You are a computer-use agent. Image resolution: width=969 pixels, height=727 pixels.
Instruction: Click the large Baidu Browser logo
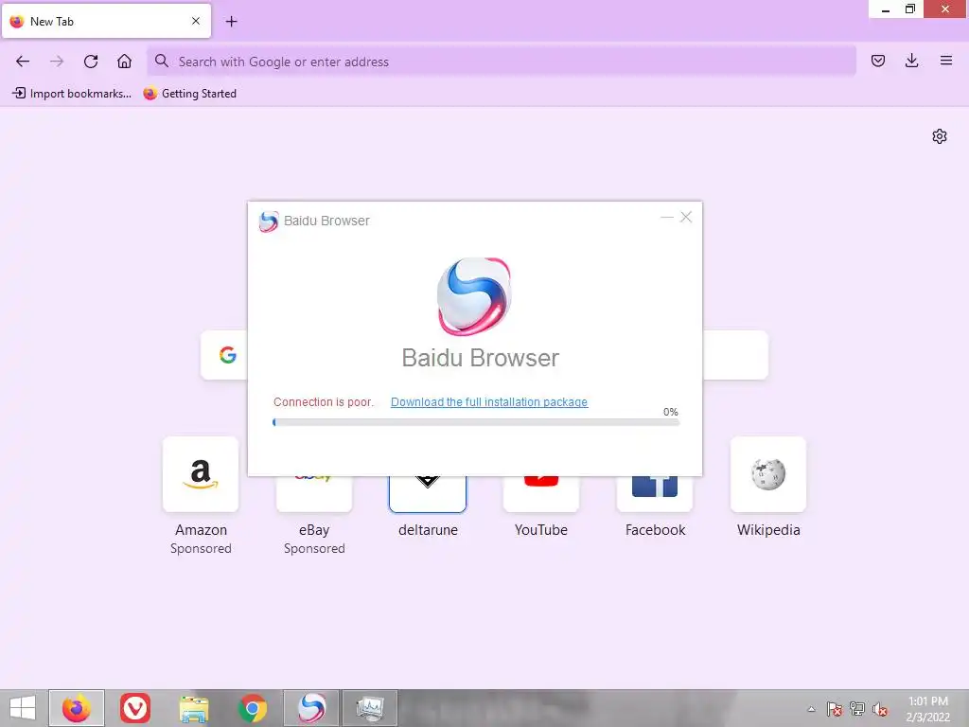pyautogui.click(x=474, y=296)
